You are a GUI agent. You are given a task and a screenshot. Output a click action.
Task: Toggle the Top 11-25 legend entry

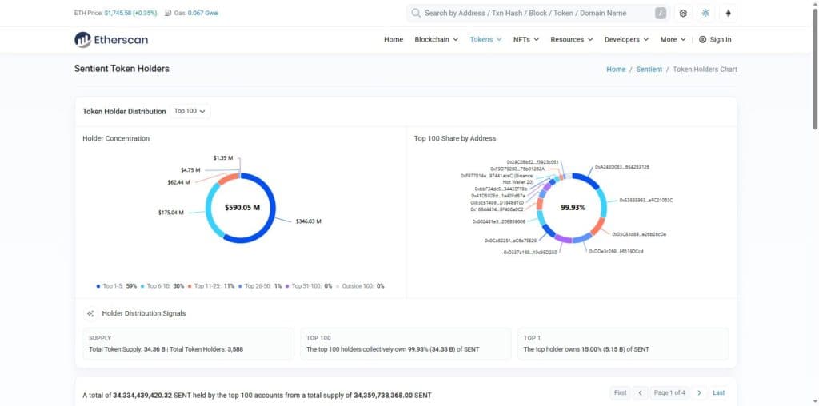click(211, 286)
